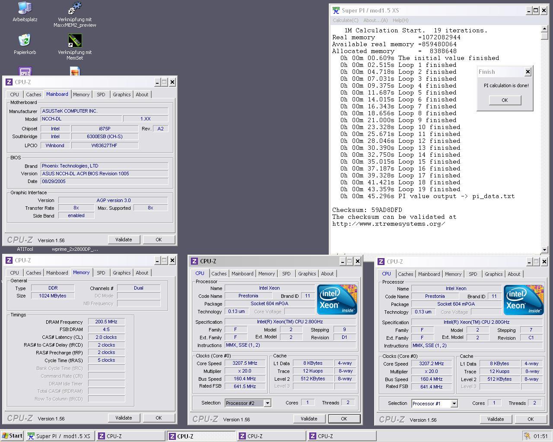Click Validate in Mainboard CPU-Z window
The image size is (553, 442).
click(x=124, y=240)
